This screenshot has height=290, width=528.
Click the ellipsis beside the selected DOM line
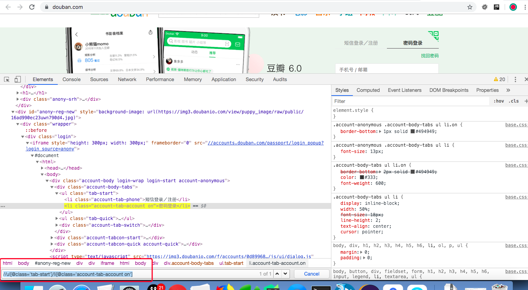(3, 206)
